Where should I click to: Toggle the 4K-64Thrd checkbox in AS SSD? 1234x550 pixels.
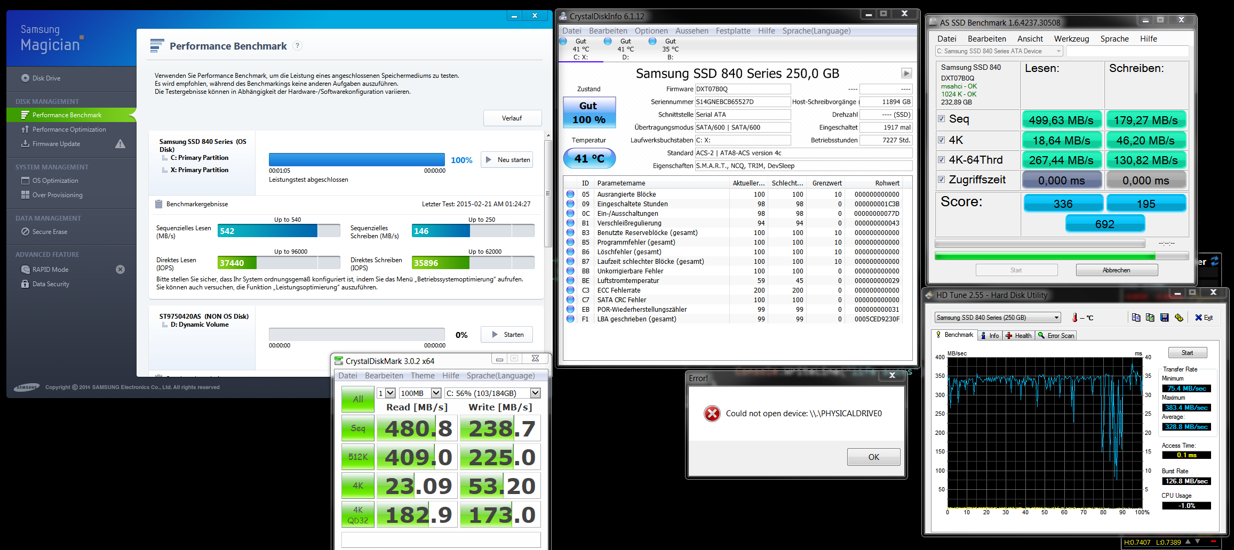tap(941, 159)
